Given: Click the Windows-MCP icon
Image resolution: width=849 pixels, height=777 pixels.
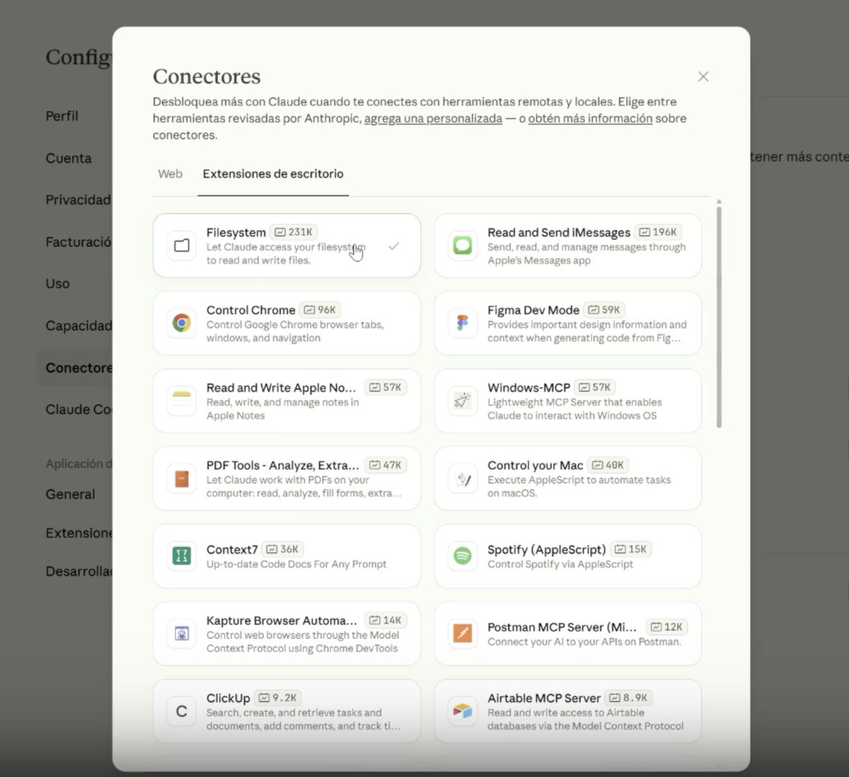Looking at the screenshot, I should 463,401.
